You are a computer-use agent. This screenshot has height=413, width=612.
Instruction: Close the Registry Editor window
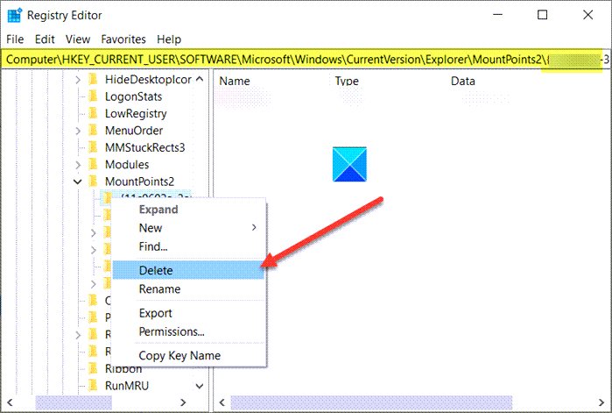tap(587, 15)
